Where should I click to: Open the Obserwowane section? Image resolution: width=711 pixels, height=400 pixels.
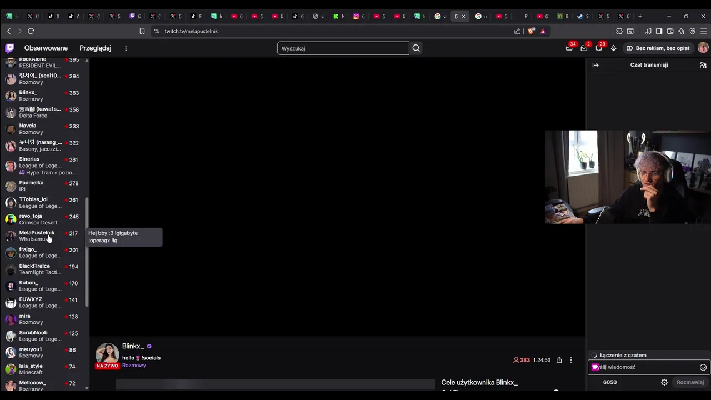click(46, 48)
